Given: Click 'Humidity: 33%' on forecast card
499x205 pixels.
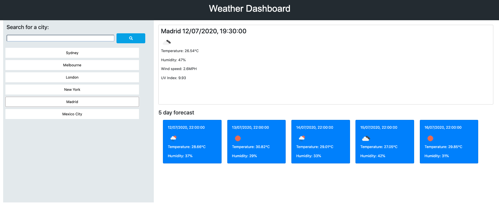Looking at the screenshot, I should click(309, 156).
